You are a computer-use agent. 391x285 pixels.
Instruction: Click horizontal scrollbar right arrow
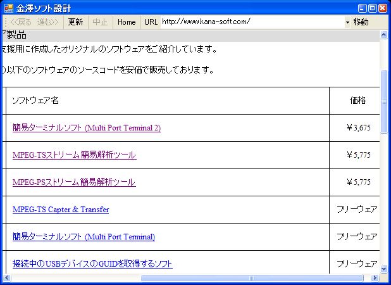[375, 278]
